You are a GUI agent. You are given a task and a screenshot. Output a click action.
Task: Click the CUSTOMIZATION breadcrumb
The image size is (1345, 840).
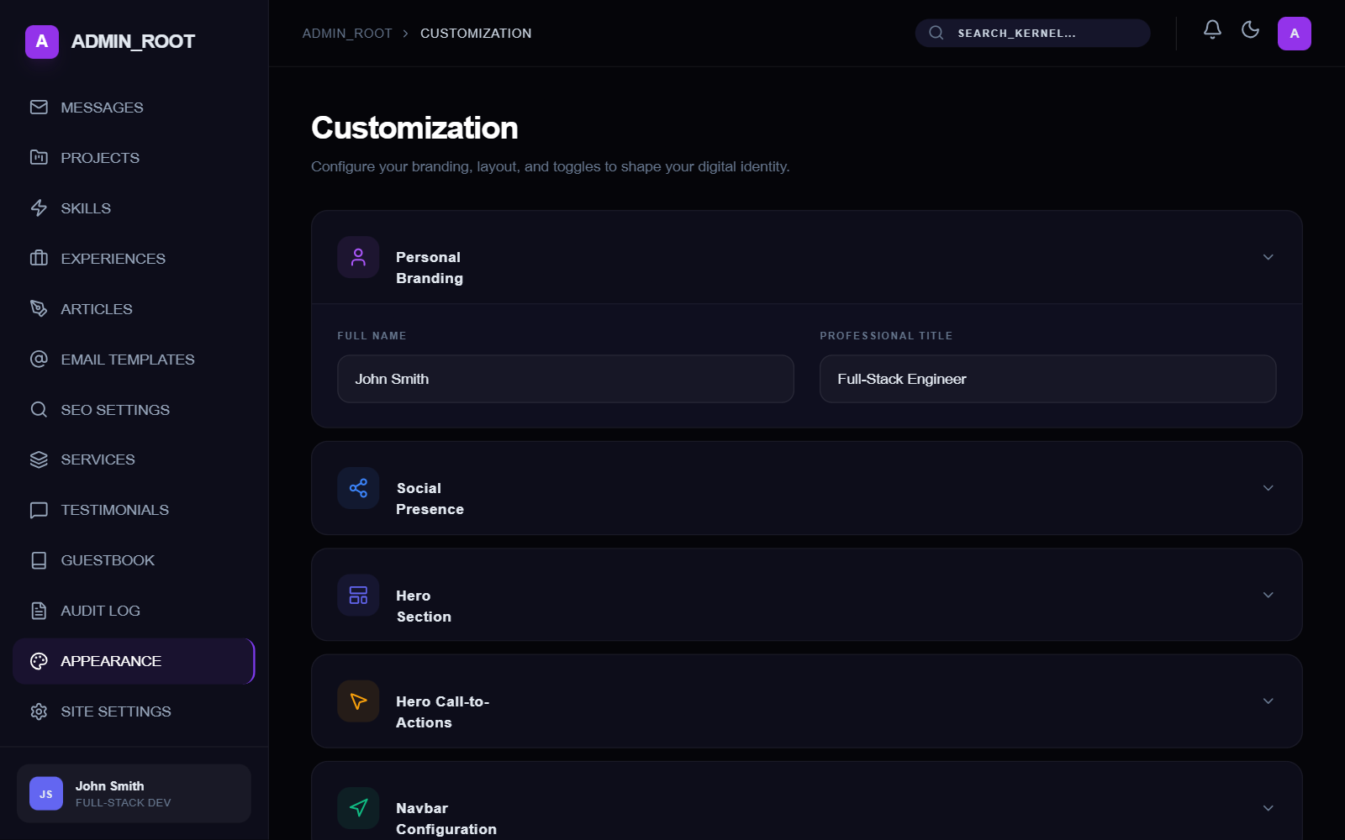coord(476,34)
